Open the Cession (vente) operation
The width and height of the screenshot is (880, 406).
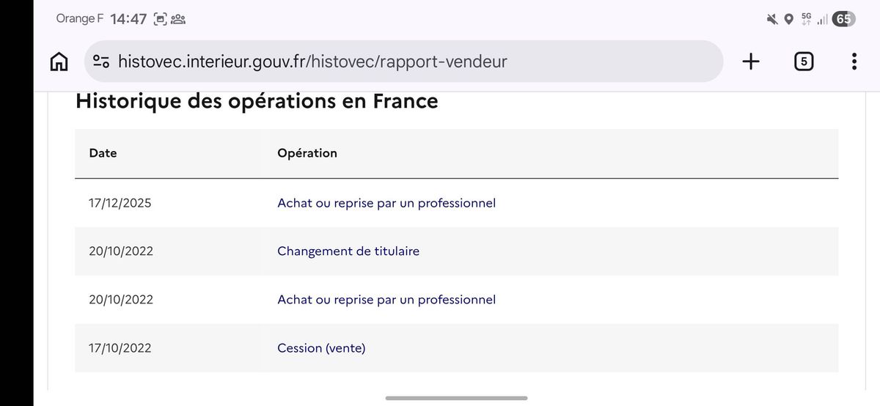321,348
